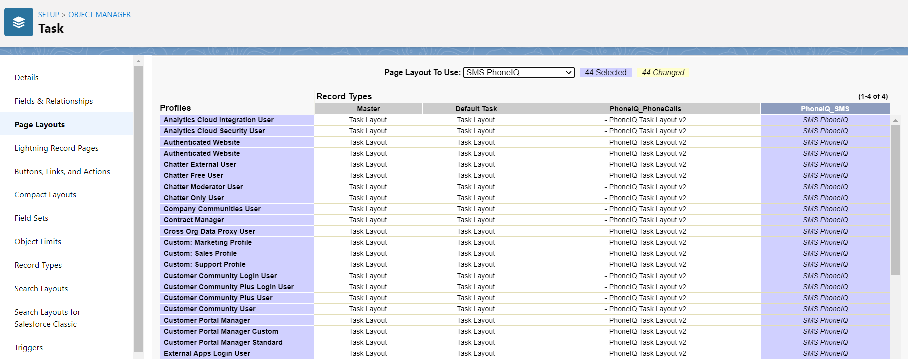Click table scrollbar up arrow
The width and height of the screenshot is (908, 359).
coord(895,120)
